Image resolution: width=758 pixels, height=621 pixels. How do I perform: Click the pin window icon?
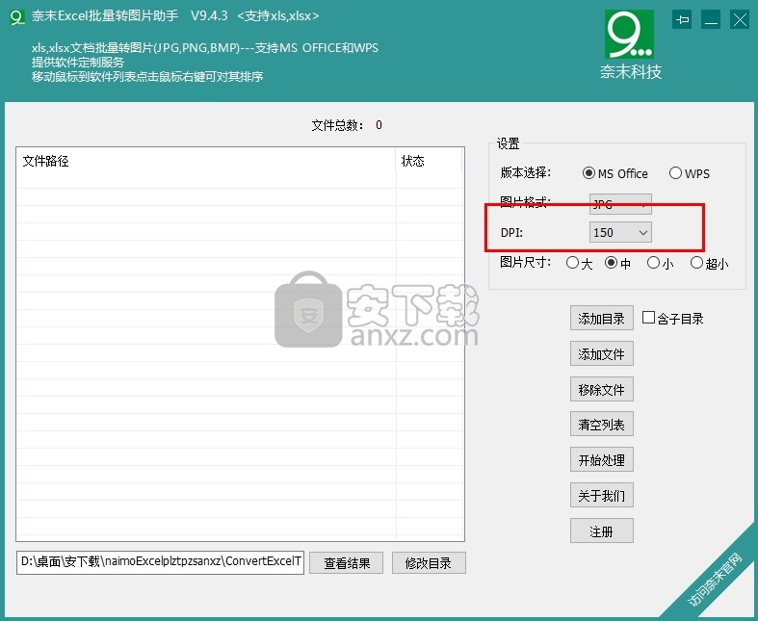coord(682,20)
